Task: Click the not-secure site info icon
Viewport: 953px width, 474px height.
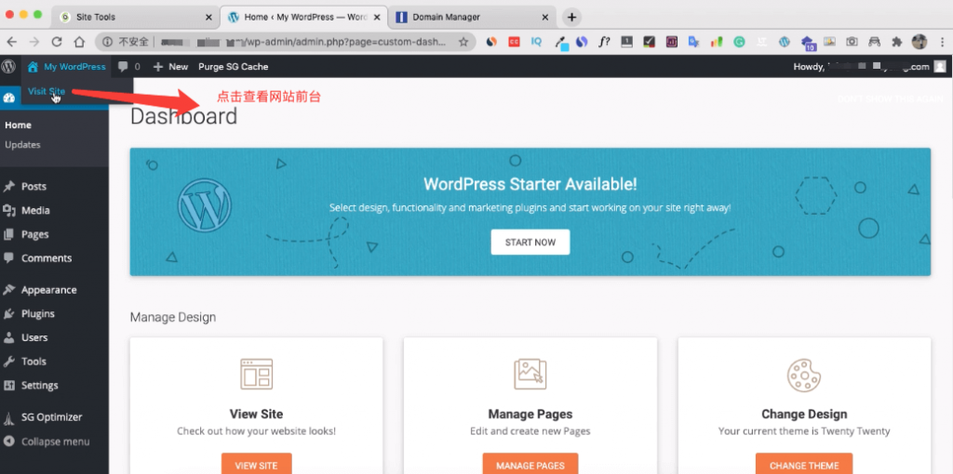Action: click(107, 42)
